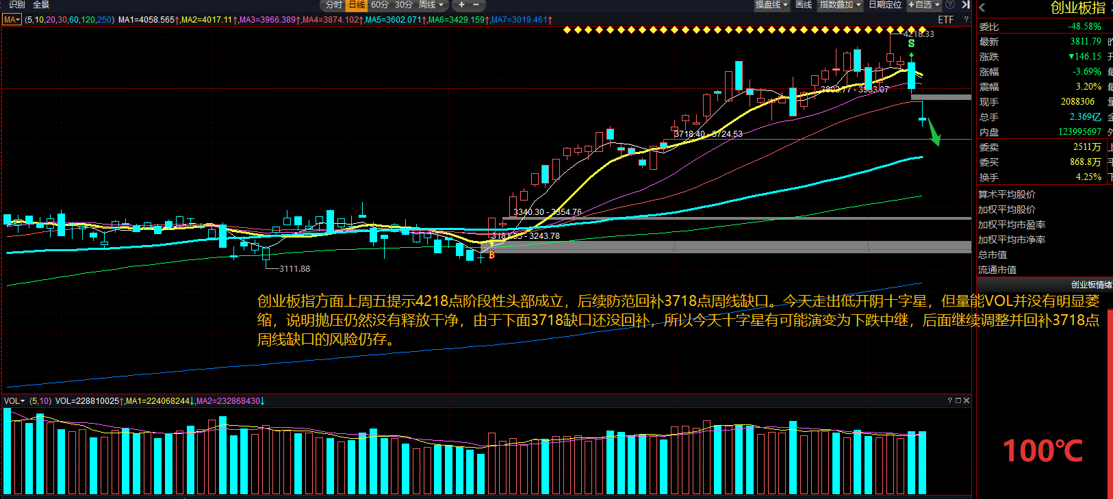Maximize the VOL indicator panel
The width and height of the screenshot is (1113, 499).
(x=958, y=400)
